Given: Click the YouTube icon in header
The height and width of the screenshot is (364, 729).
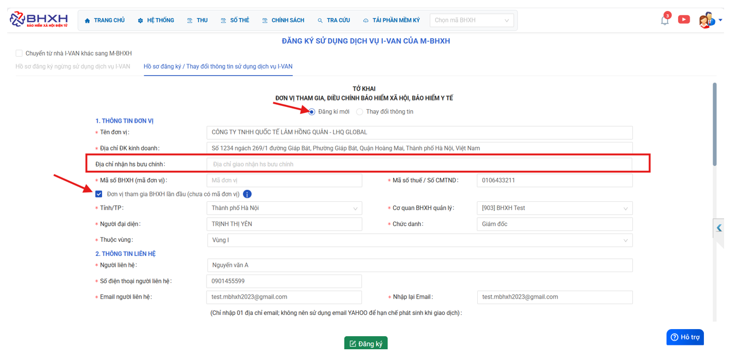Looking at the screenshot, I should (684, 20).
